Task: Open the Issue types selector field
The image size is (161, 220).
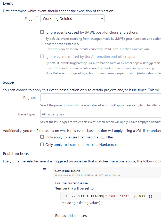Action: [x=101, y=114]
